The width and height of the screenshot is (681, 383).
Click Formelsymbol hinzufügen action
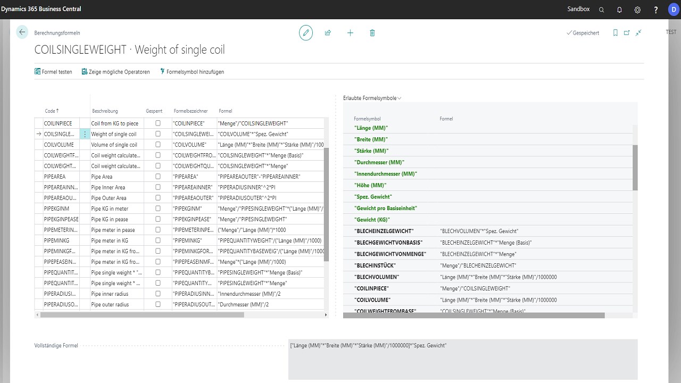click(x=192, y=72)
